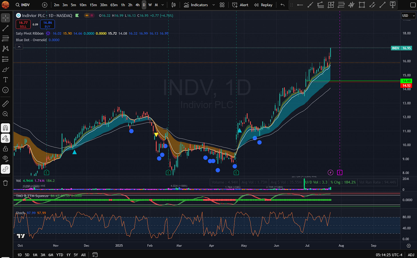This screenshot has width=417, height=258.
Task: Select the rectangle tool in favorites toolbar
Action: (362, 5)
